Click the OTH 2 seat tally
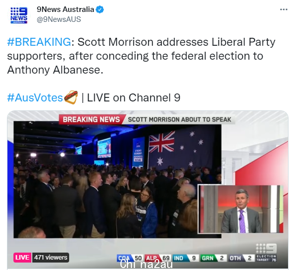Screen dimensions: 293x270 click(241, 258)
